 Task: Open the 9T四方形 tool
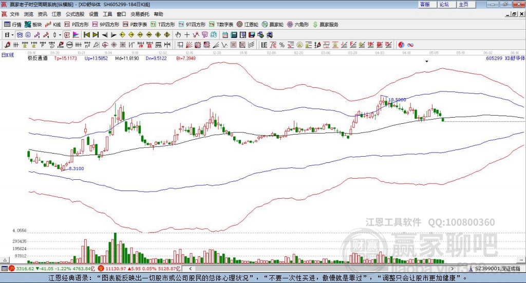coord(192,25)
